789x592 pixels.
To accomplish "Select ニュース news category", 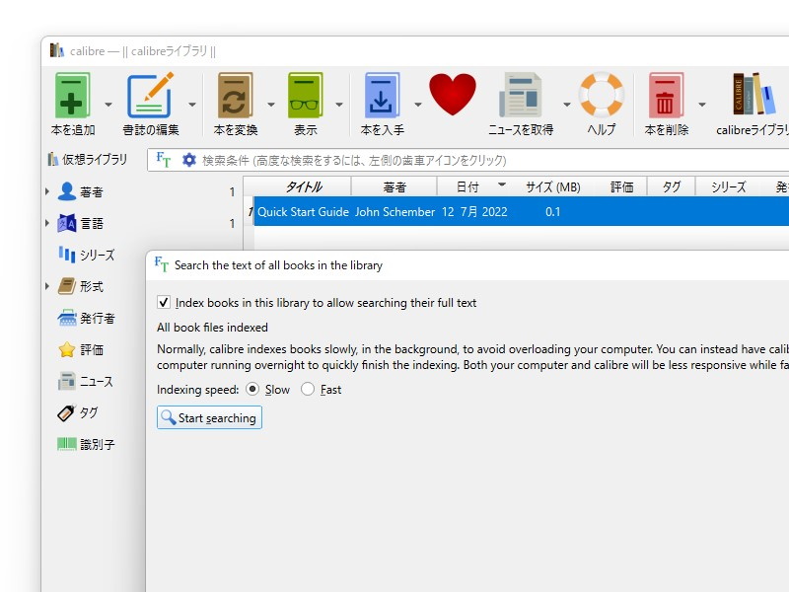I will pyautogui.click(x=86, y=381).
